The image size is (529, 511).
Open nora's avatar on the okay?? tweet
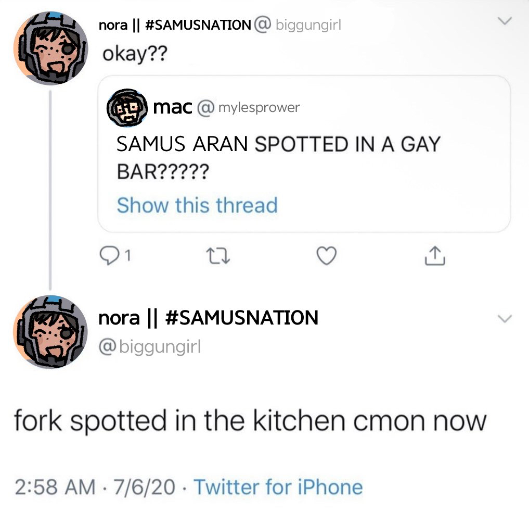coord(50,50)
